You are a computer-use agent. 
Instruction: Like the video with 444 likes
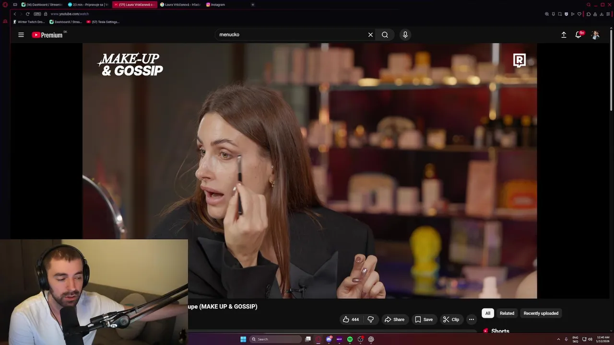pyautogui.click(x=351, y=320)
